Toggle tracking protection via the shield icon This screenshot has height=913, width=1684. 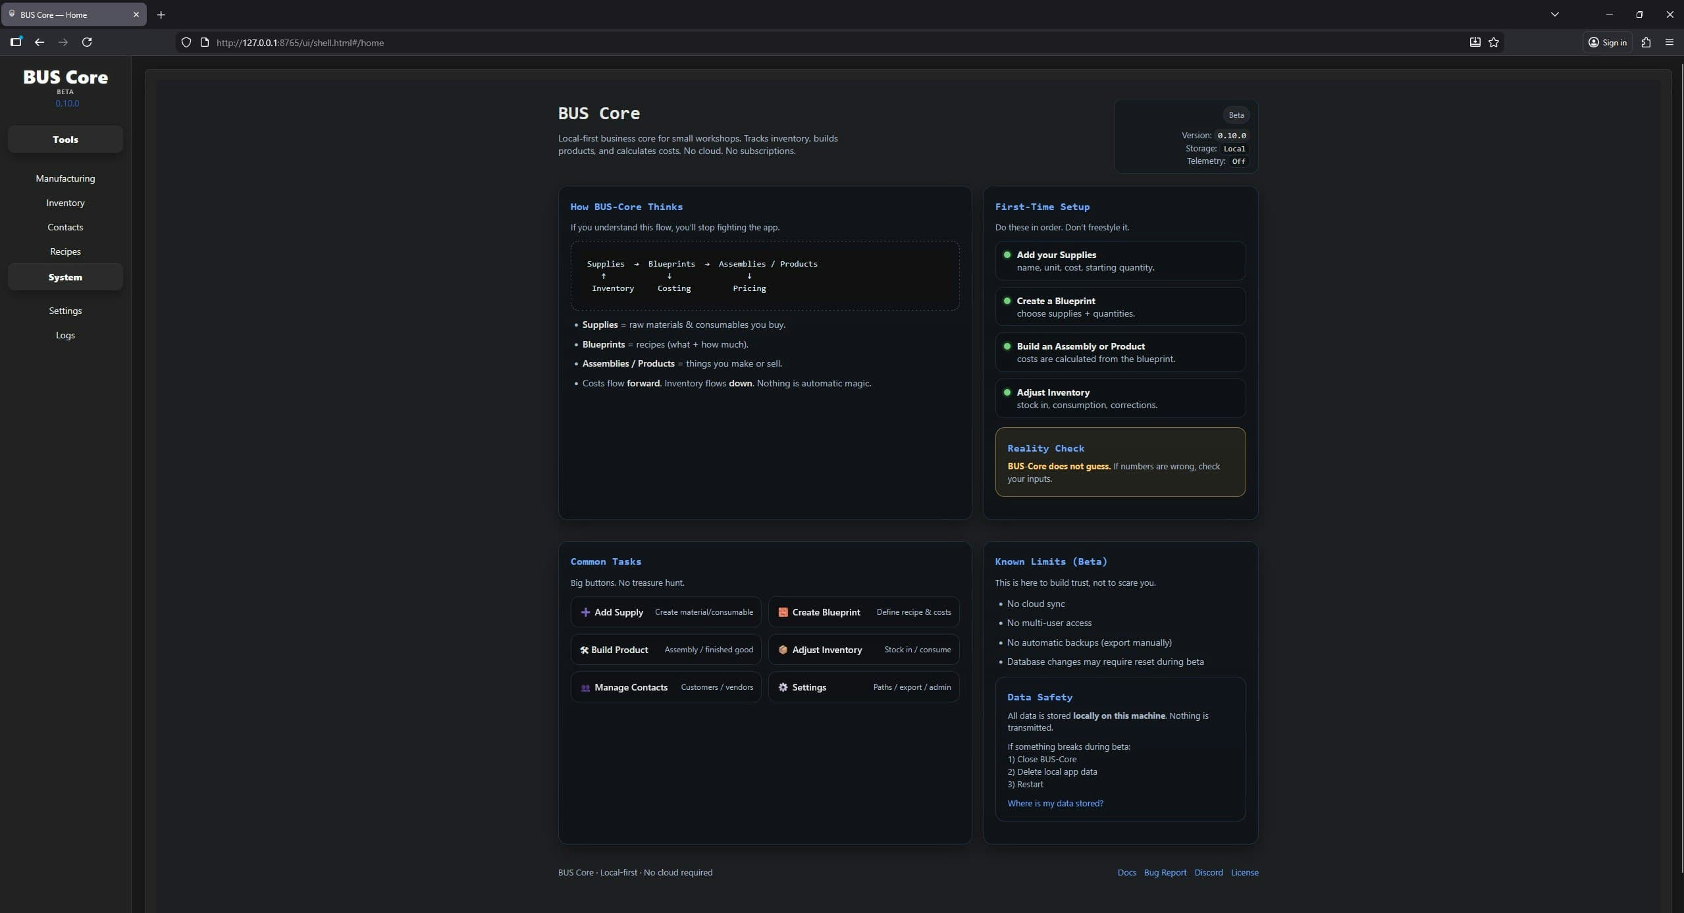[186, 42]
